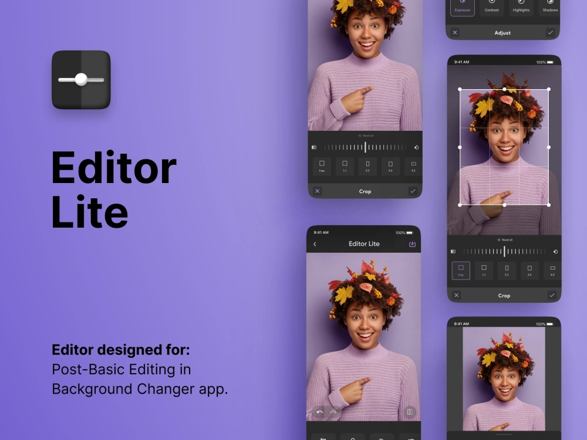Cancel crop via X in the Crop screen with grid
587x440 pixels.
[456, 295]
